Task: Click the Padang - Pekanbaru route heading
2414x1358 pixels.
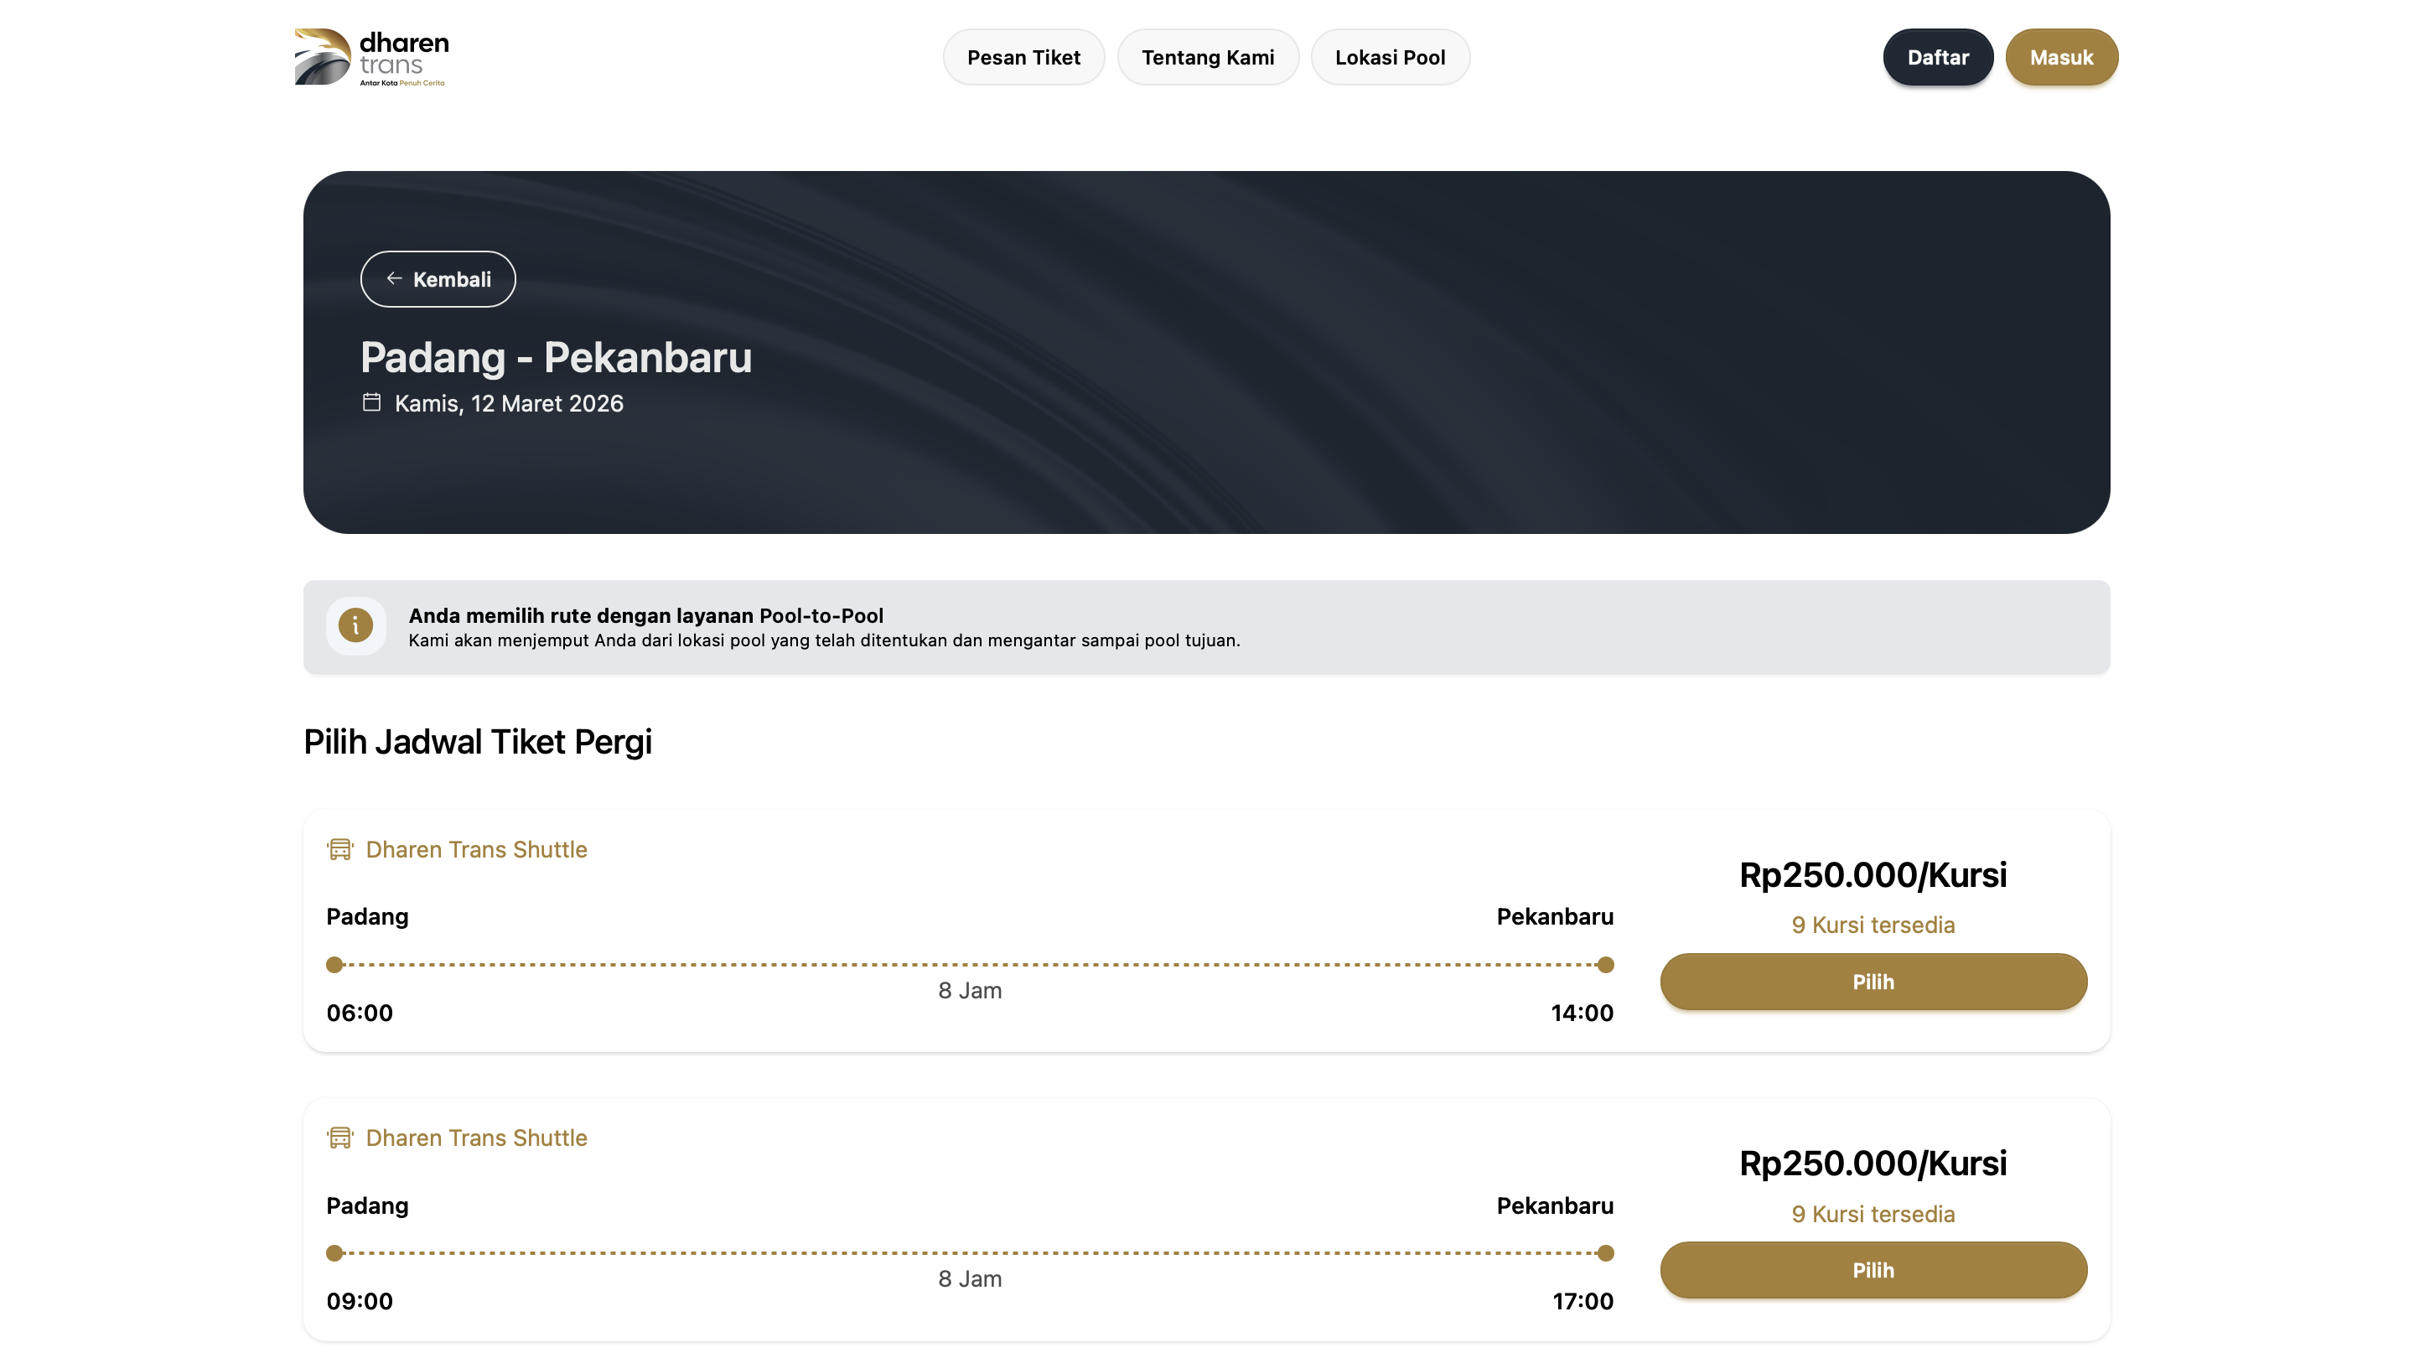Action: point(556,357)
